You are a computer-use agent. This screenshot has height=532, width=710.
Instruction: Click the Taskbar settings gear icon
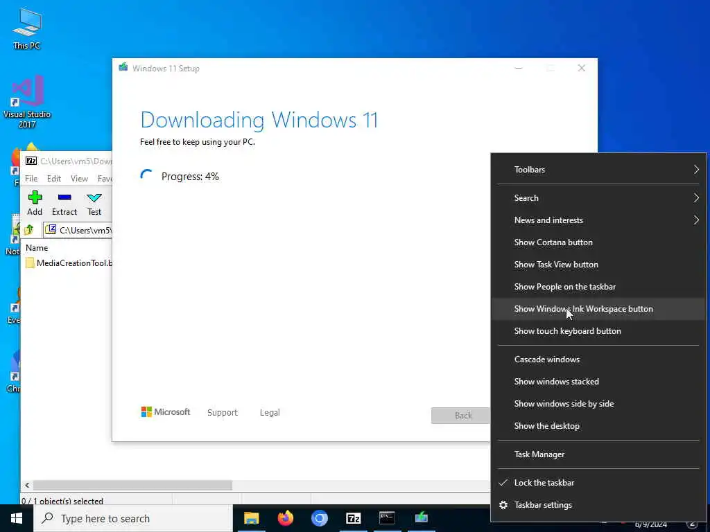tap(503, 505)
